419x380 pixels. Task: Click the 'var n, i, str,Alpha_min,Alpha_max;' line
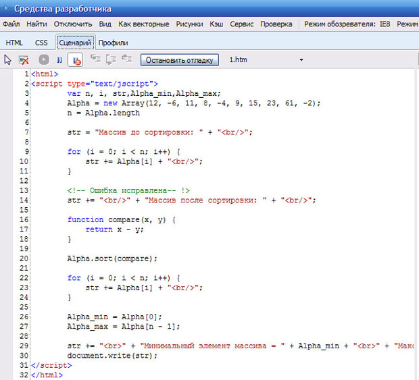click(144, 93)
